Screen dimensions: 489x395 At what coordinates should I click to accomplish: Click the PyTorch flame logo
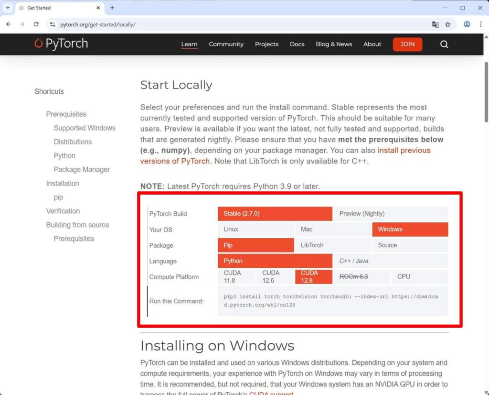pyautogui.click(x=39, y=44)
